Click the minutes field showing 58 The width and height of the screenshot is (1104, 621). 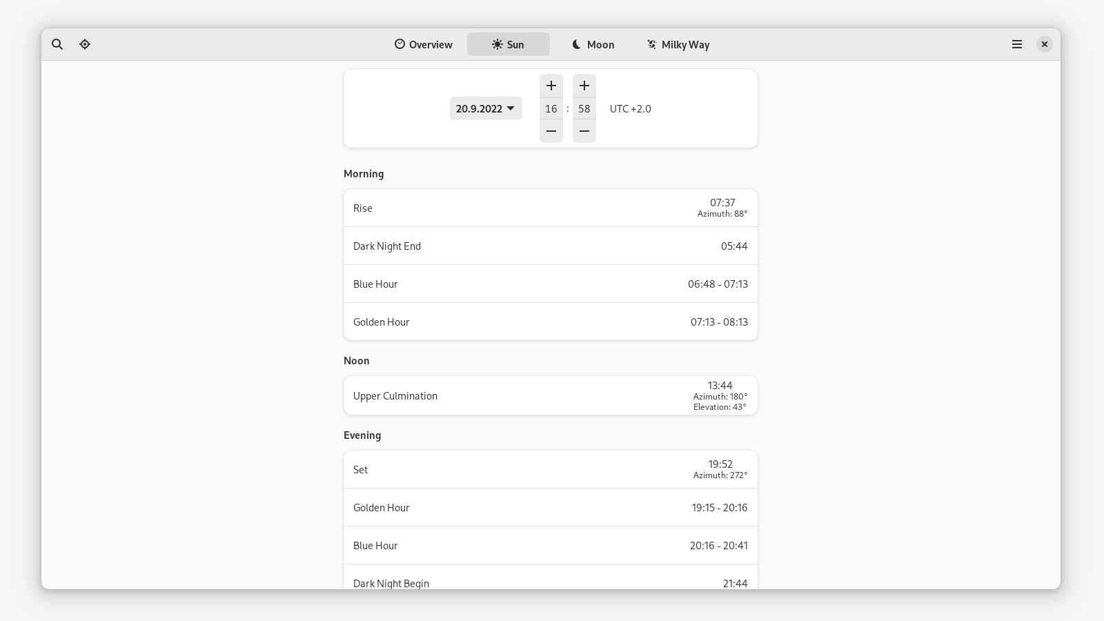coord(584,108)
